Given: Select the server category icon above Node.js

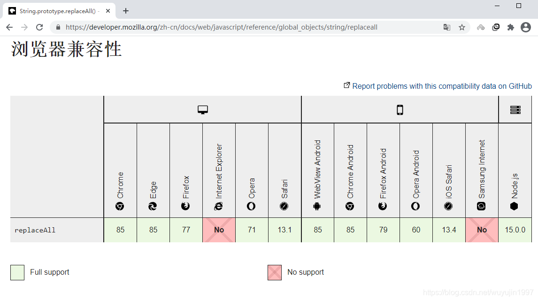Looking at the screenshot, I should coord(515,108).
